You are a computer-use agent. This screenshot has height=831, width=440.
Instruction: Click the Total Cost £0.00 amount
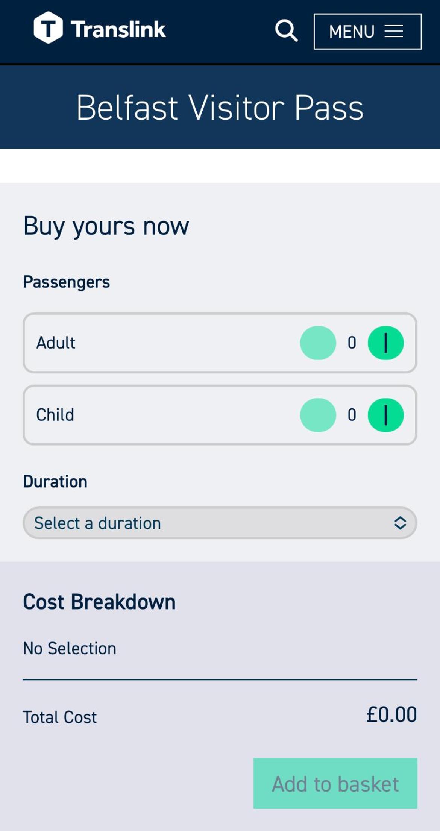click(391, 715)
